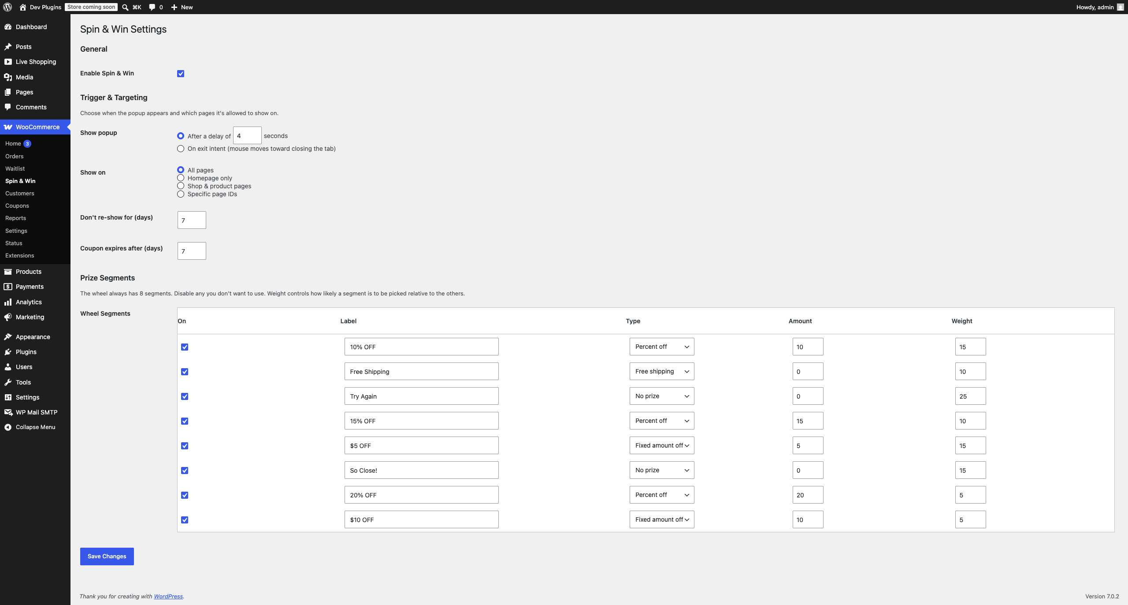
Task: Uncheck the 10% OFF segment checkbox
Action: (185, 347)
